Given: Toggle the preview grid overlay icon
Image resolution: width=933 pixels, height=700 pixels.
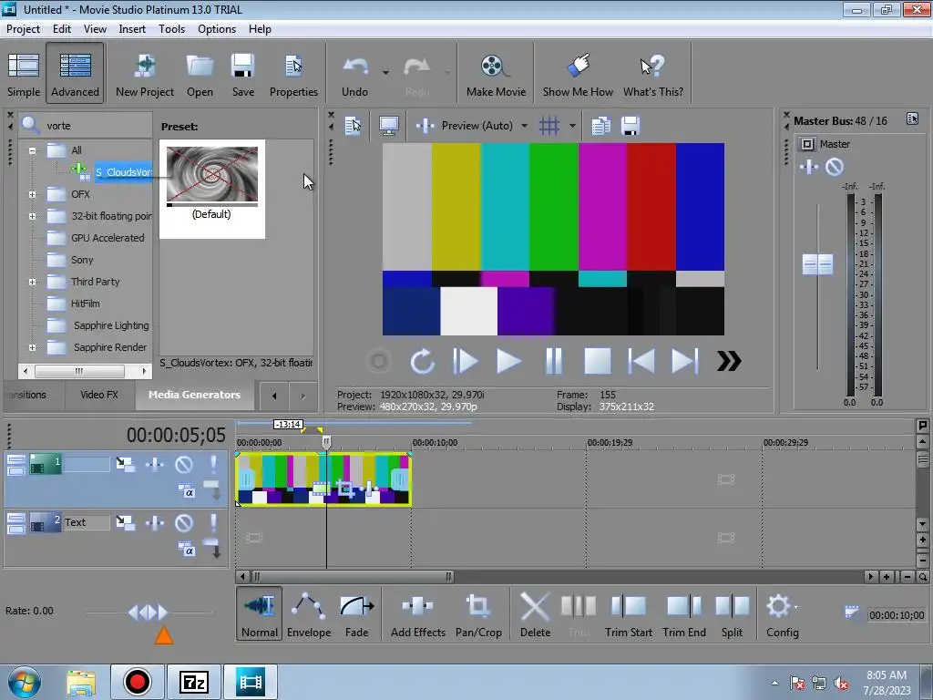Looking at the screenshot, I should click(x=549, y=126).
